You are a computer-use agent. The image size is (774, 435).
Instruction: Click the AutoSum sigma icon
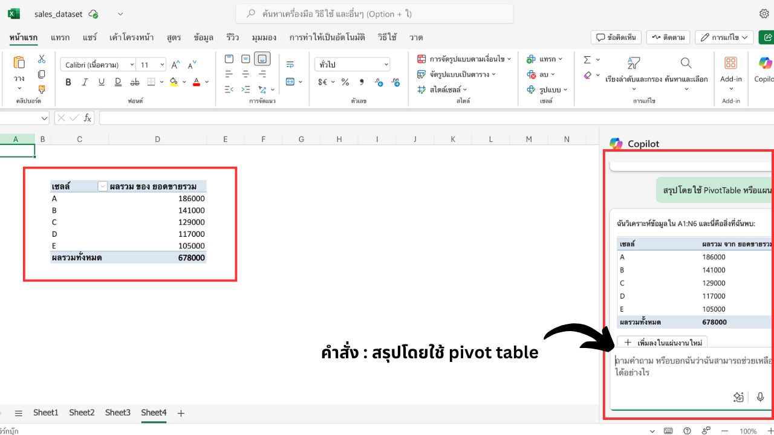click(x=587, y=59)
